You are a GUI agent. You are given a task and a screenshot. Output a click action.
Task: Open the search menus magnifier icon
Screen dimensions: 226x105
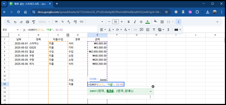[8, 22]
